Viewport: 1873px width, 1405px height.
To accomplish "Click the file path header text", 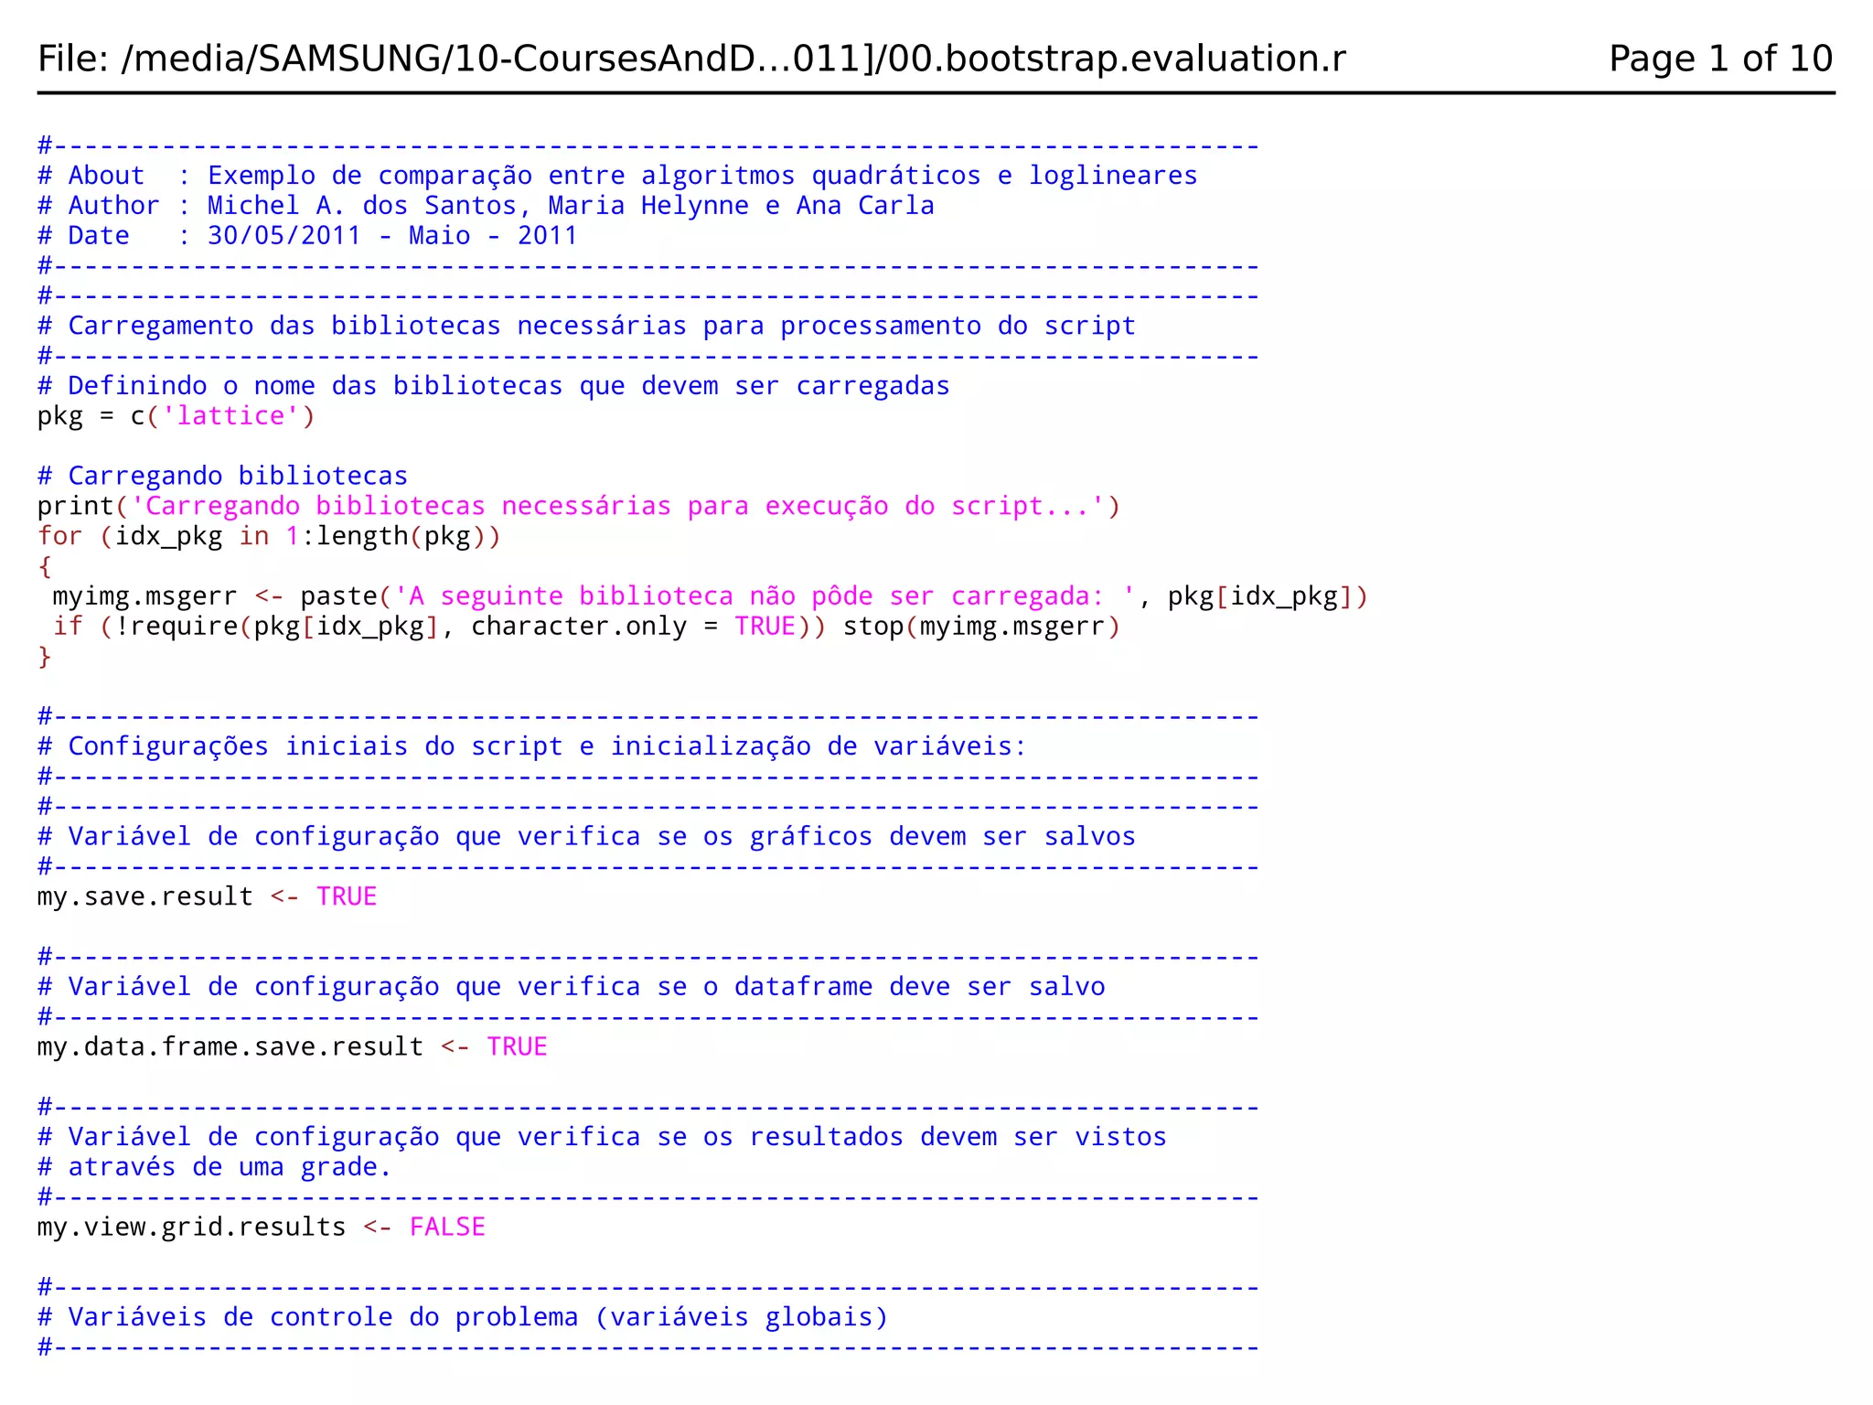I will 690,59.
